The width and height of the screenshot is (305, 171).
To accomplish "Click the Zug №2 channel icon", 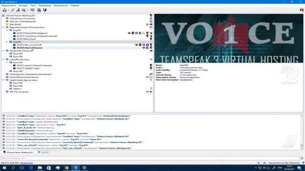I will pyautogui.click(x=10, y=42).
